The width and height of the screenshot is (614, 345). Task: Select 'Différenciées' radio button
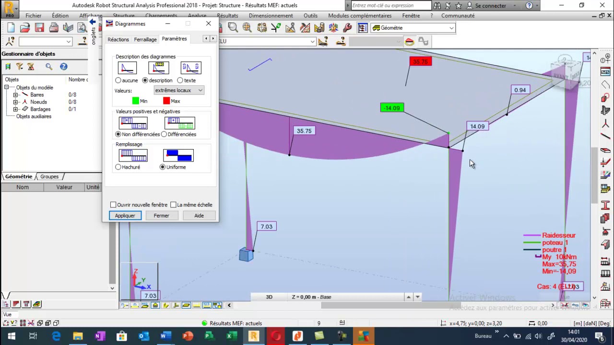pos(164,134)
